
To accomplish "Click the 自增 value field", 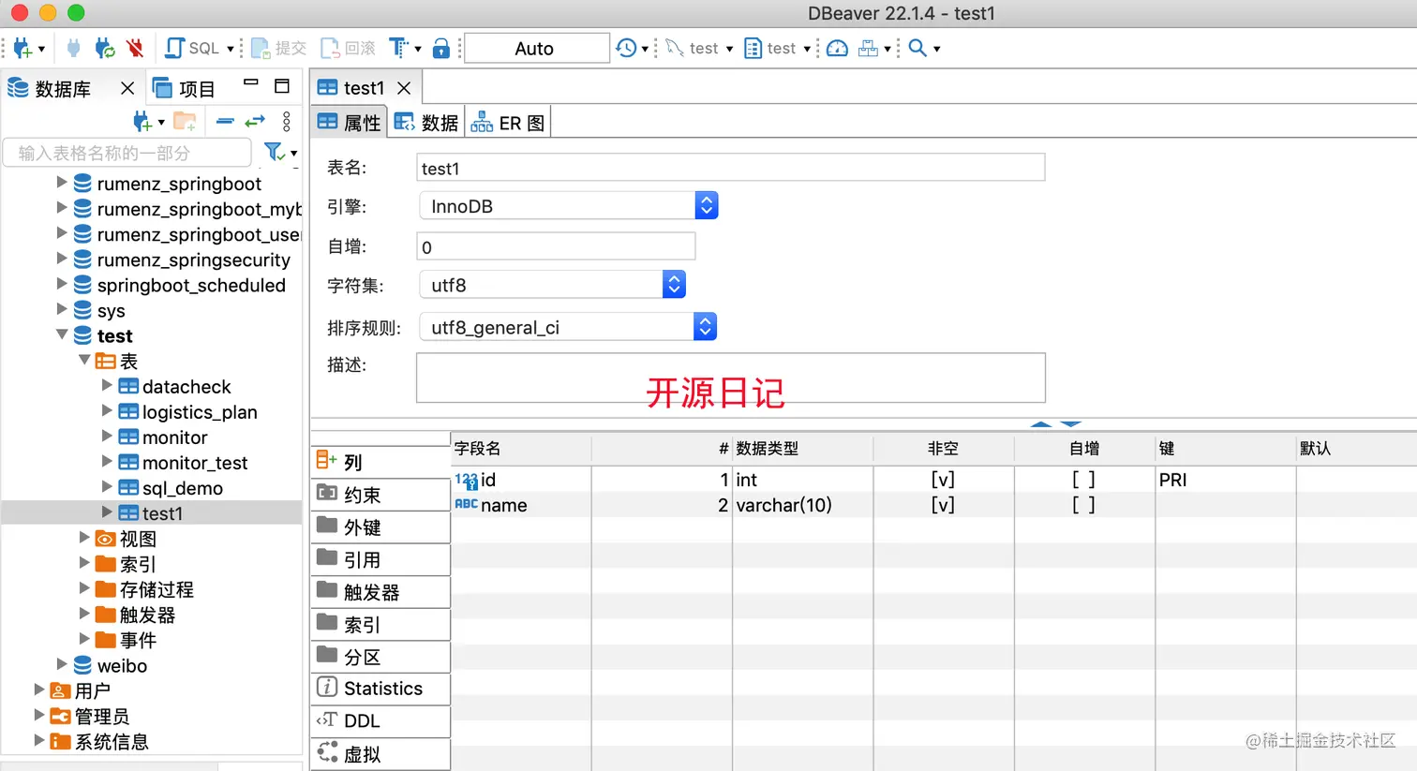I will (556, 246).
